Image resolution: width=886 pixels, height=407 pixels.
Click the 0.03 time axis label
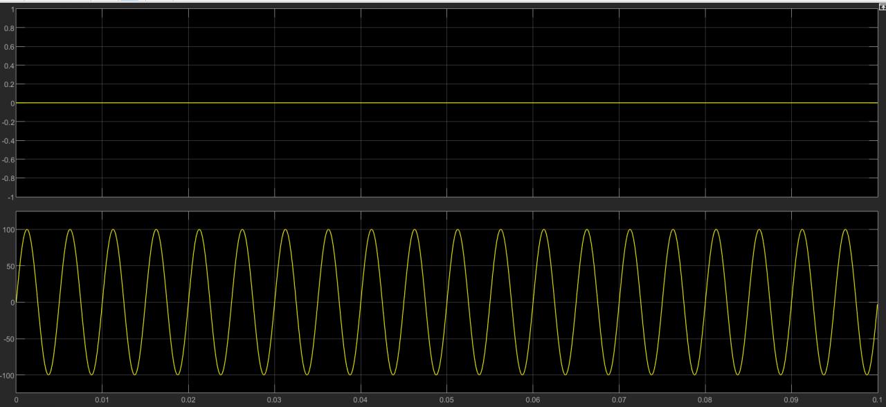[x=274, y=400]
